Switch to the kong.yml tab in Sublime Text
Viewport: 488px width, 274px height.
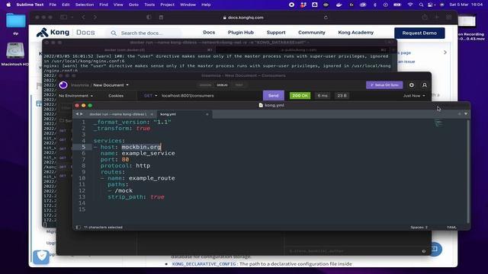tap(168, 114)
